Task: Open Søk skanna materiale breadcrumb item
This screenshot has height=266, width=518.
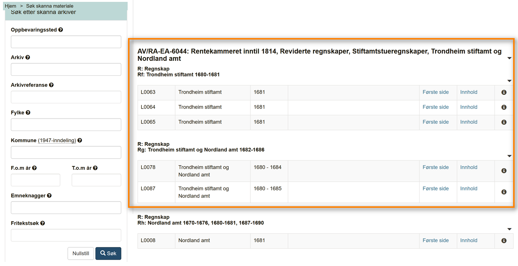Action: click(50, 6)
